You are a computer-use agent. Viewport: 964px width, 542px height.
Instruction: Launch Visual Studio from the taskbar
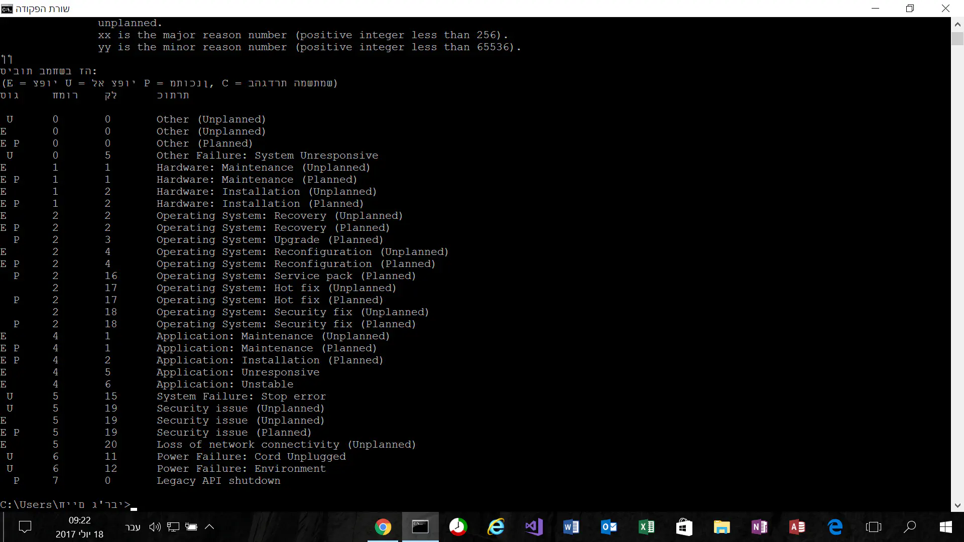[x=533, y=527]
